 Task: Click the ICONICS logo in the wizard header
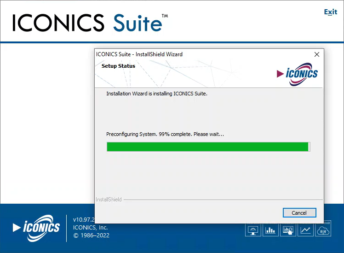tap(297, 74)
